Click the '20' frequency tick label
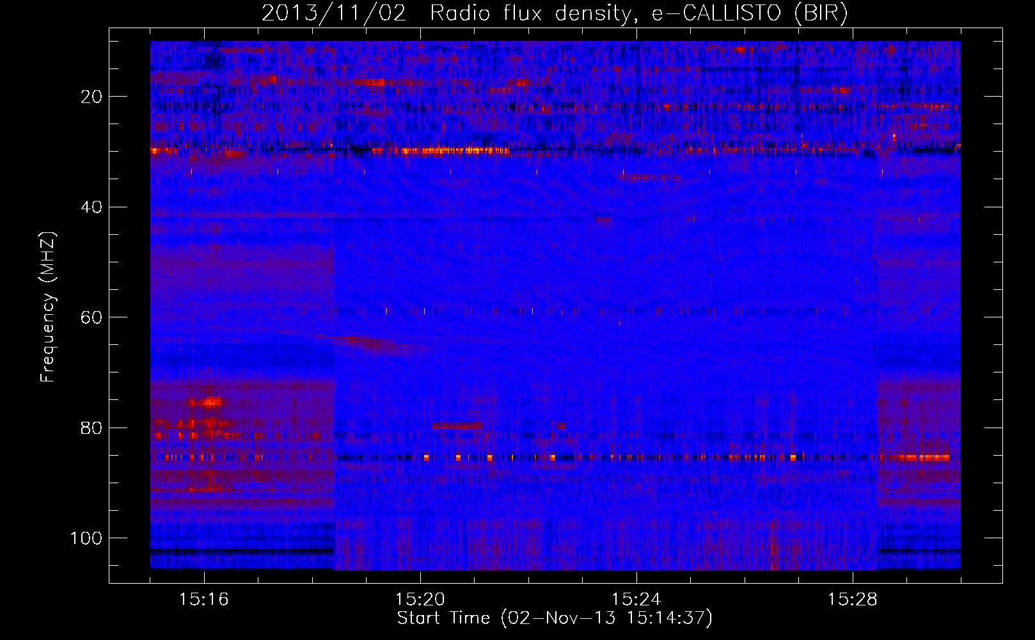1035x640 pixels. click(92, 97)
